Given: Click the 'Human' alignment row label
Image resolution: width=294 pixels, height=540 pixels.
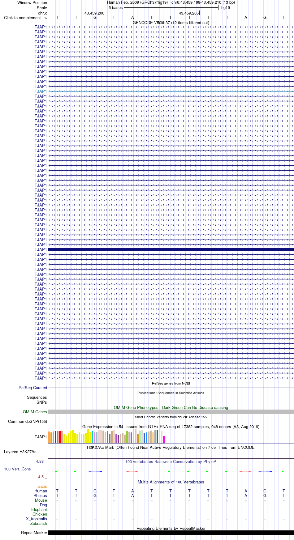Looking at the screenshot, I should (x=41, y=491).
